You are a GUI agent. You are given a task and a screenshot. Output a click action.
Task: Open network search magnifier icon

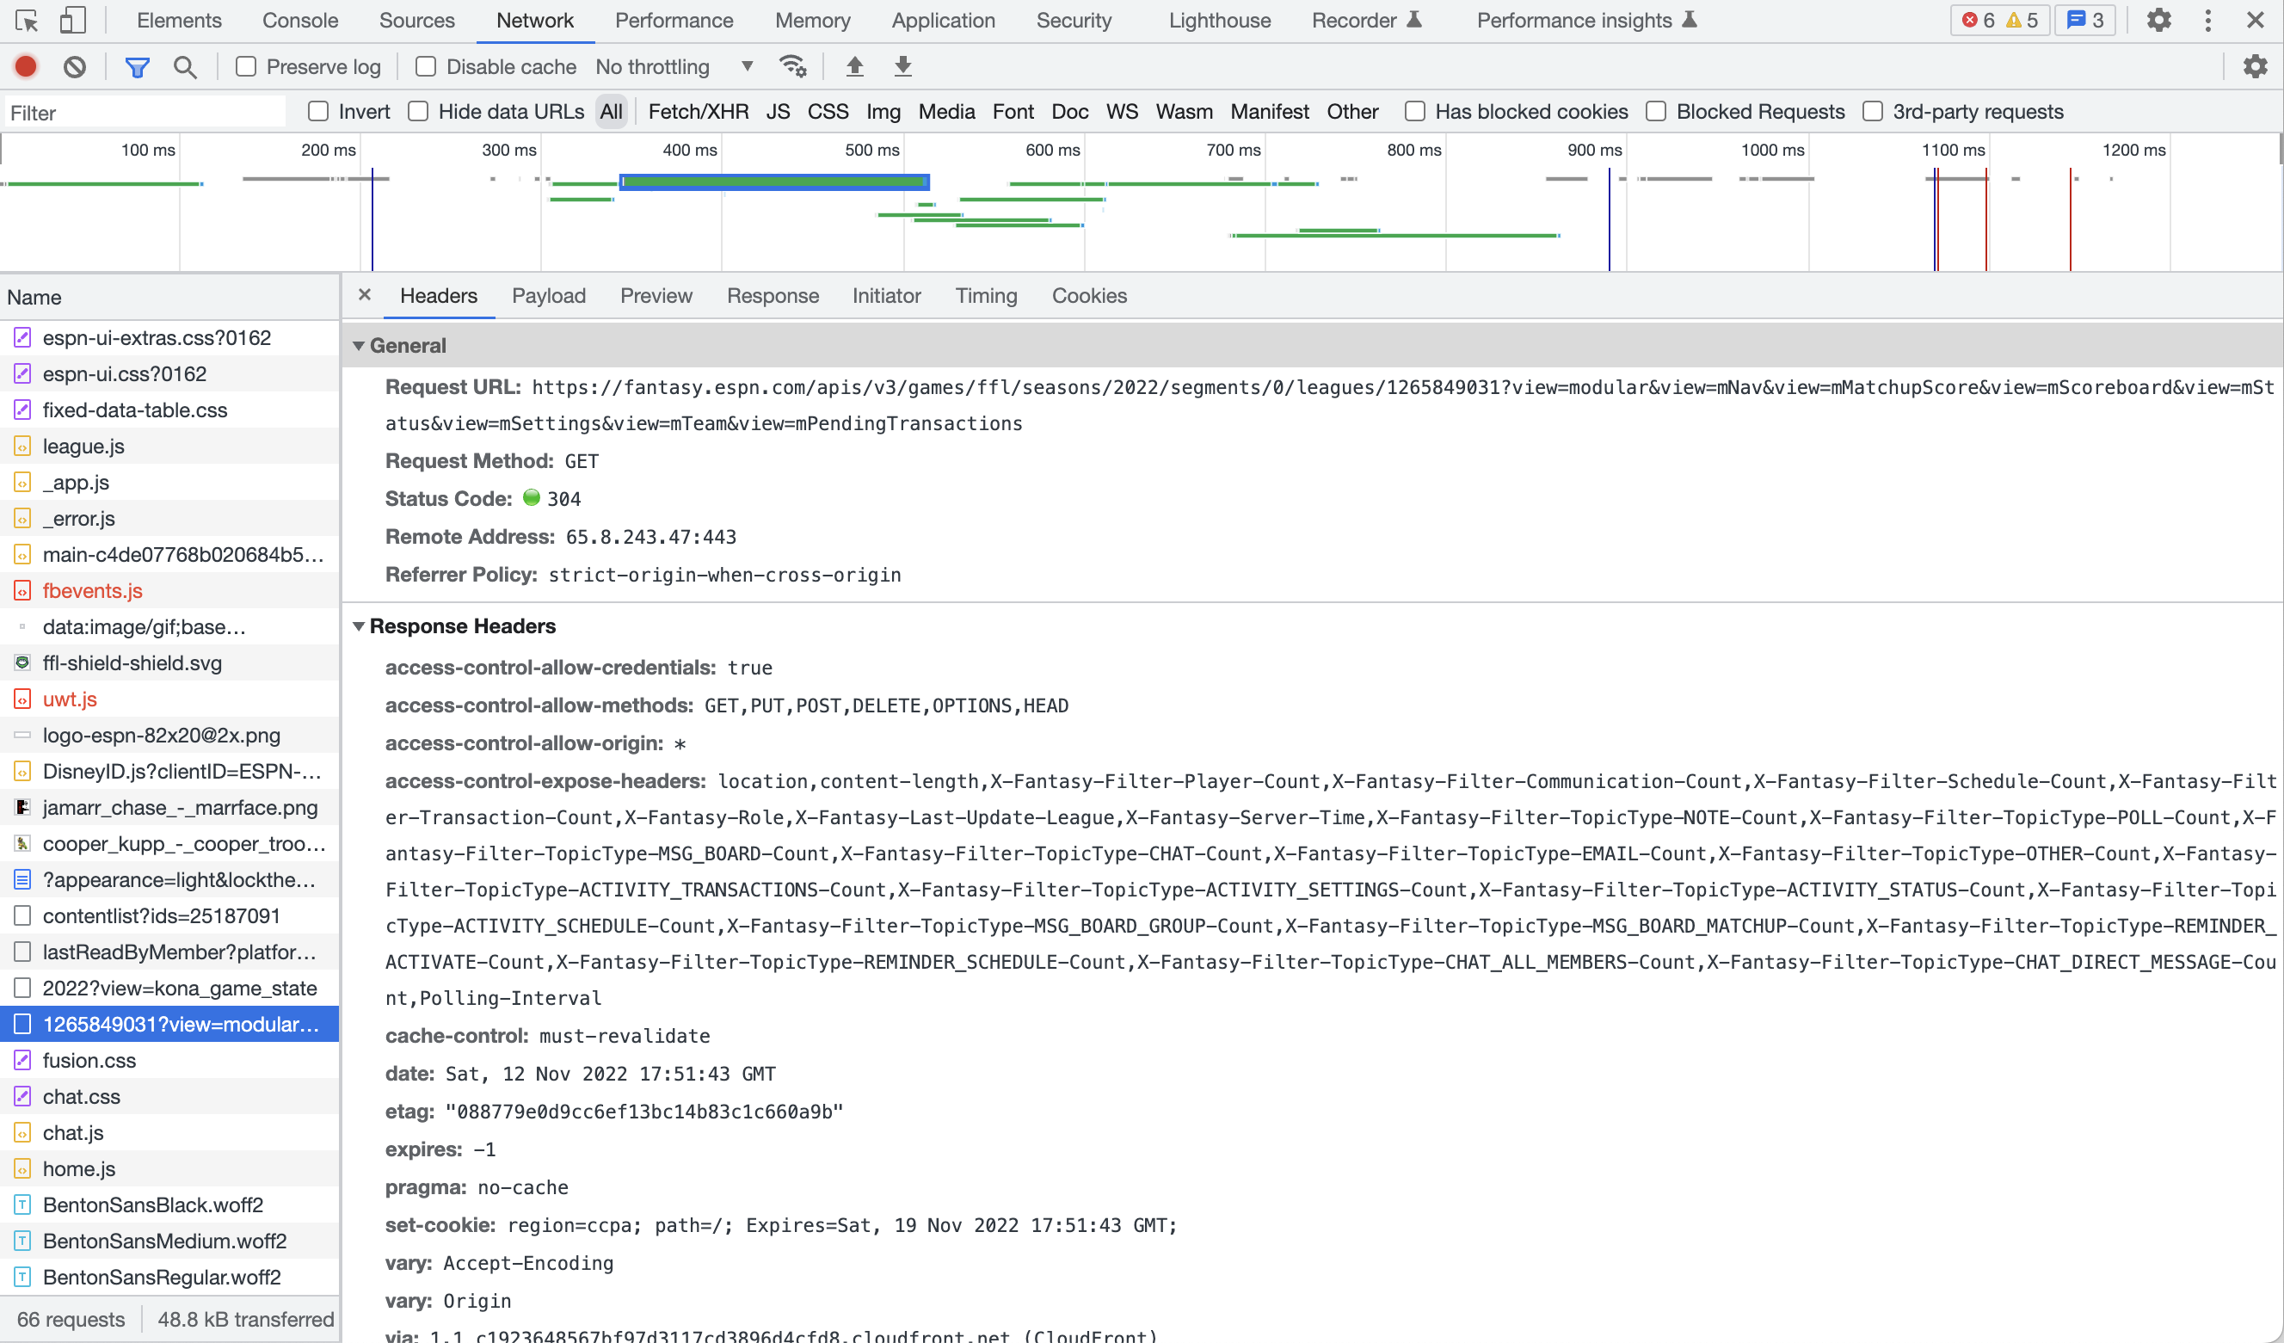[x=185, y=66]
